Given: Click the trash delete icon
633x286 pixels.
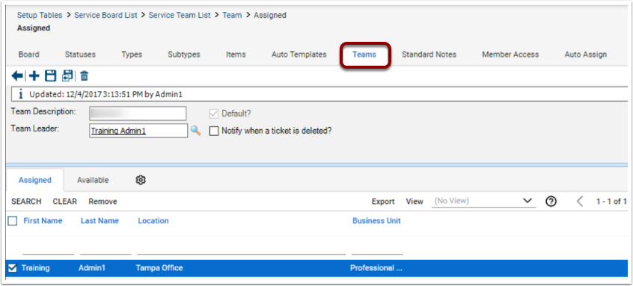Looking at the screenshot, I should (x=85, y=75).
